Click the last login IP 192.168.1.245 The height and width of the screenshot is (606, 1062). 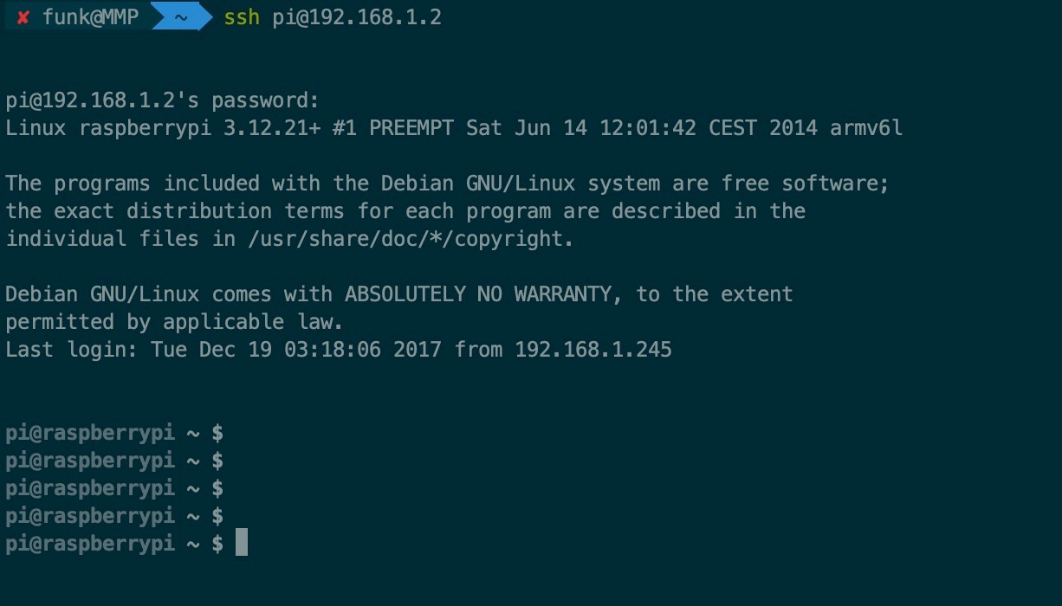tap(593, 350)
